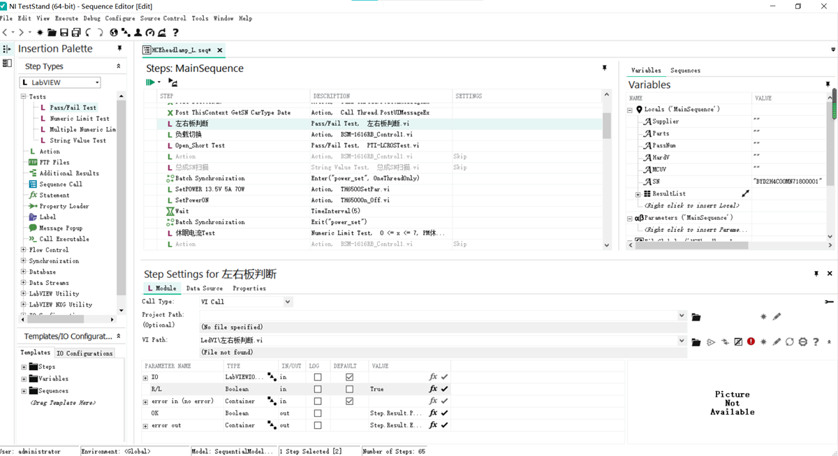Switch to the Sequences pane tab
This screenshot has width=838, height=456.
tap(685, 71)
